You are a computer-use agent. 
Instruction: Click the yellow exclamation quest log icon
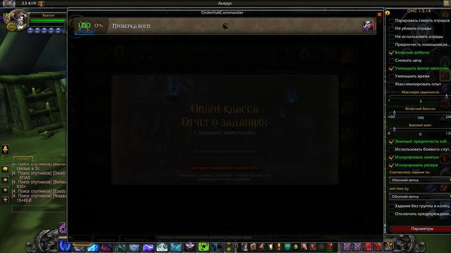click(279, 246)
